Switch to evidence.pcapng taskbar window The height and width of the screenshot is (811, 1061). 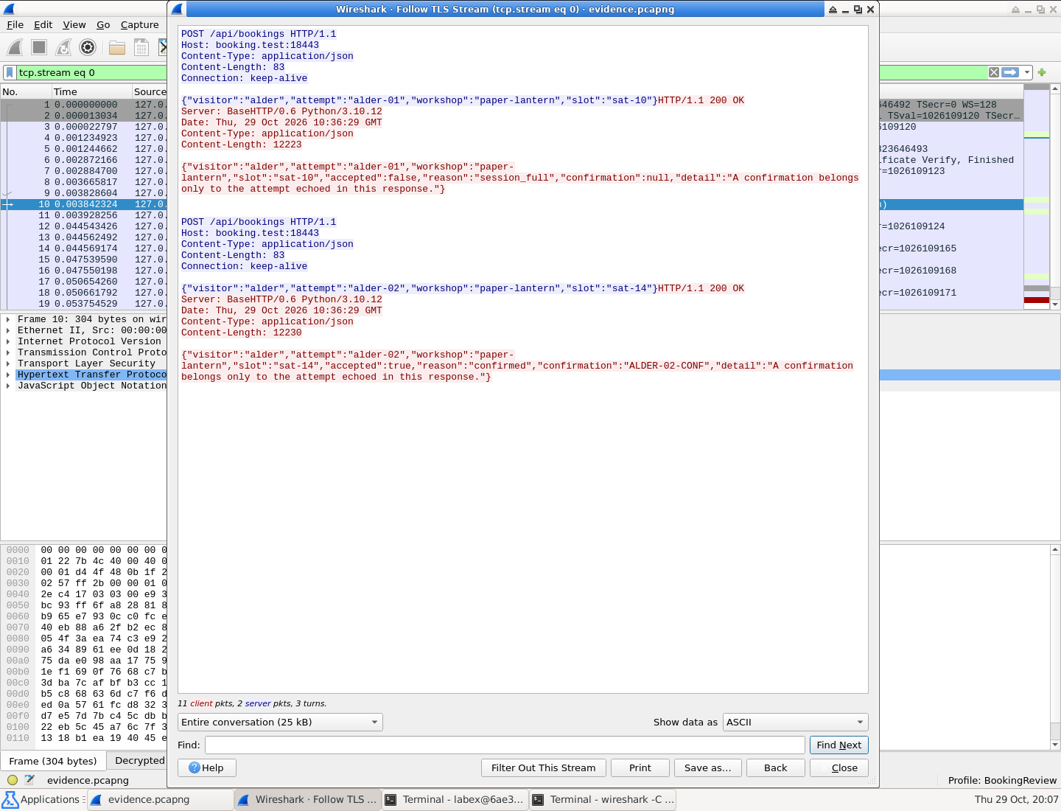pyautogui.click(x=161, y=800)
